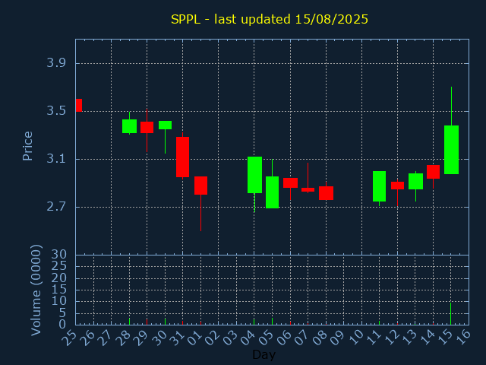Click the 10 volume tick label
Screen dimensions: 486x365
(59, 301)
